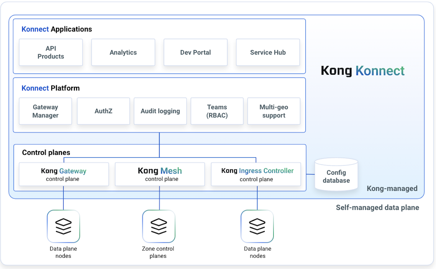Switch to the Analytics tile

click(x=123, y=52)
